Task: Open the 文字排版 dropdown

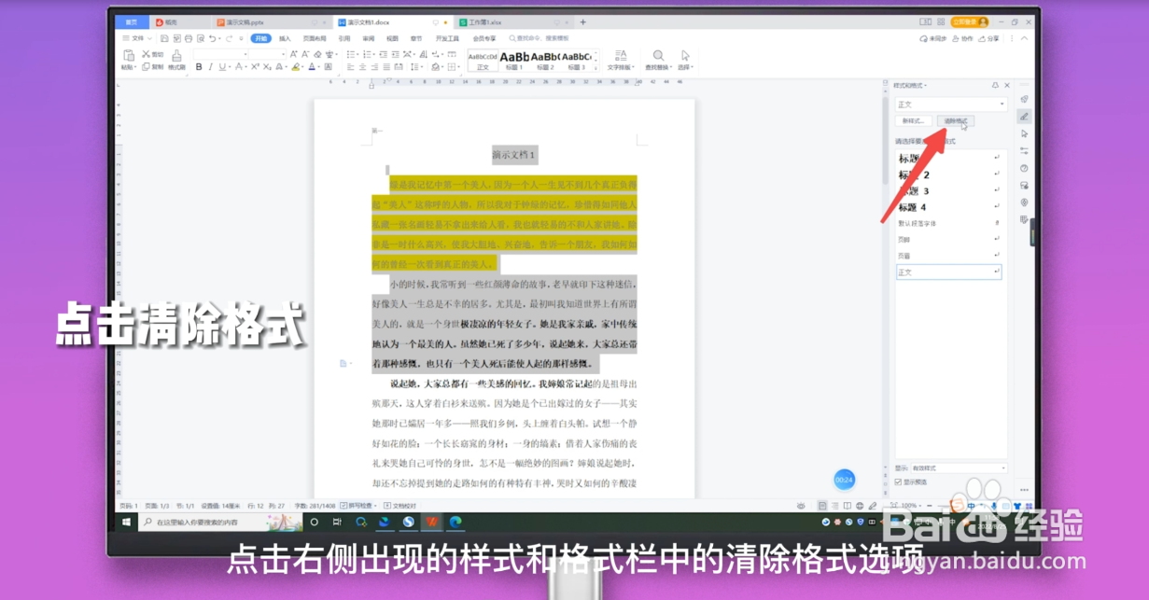Action: (620, 61)
